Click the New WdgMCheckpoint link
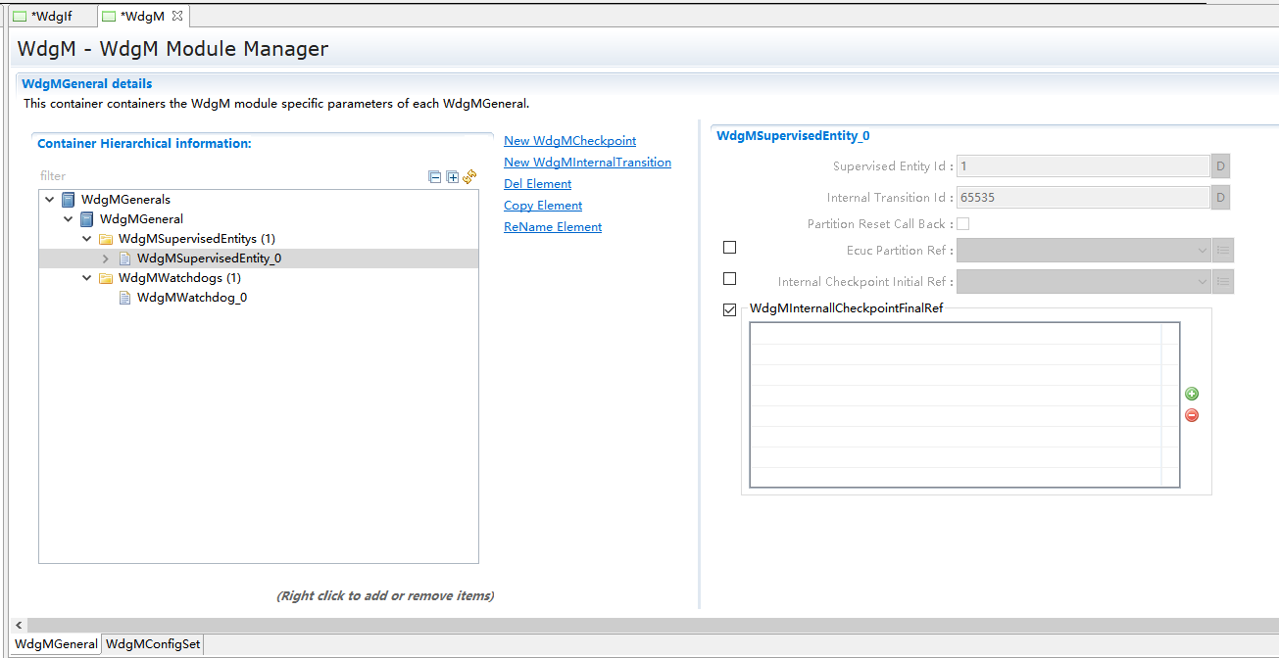Viewport: 1279px width, 658px height. click(569, 141)
